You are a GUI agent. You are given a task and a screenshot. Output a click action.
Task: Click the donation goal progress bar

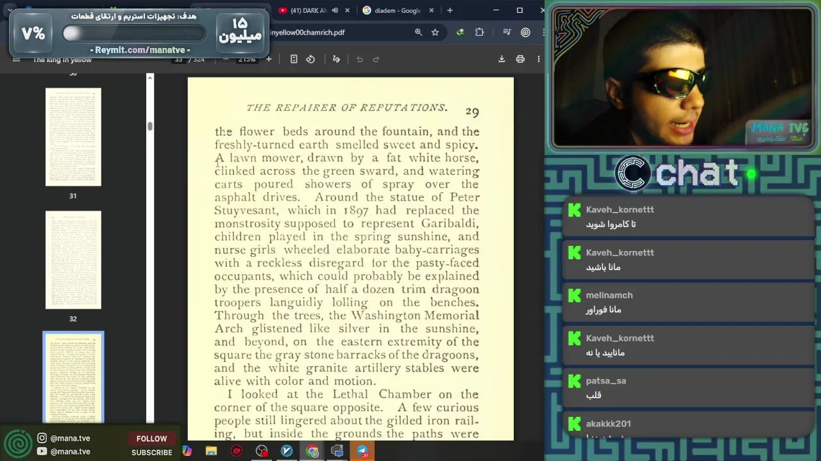coord(133,33)
